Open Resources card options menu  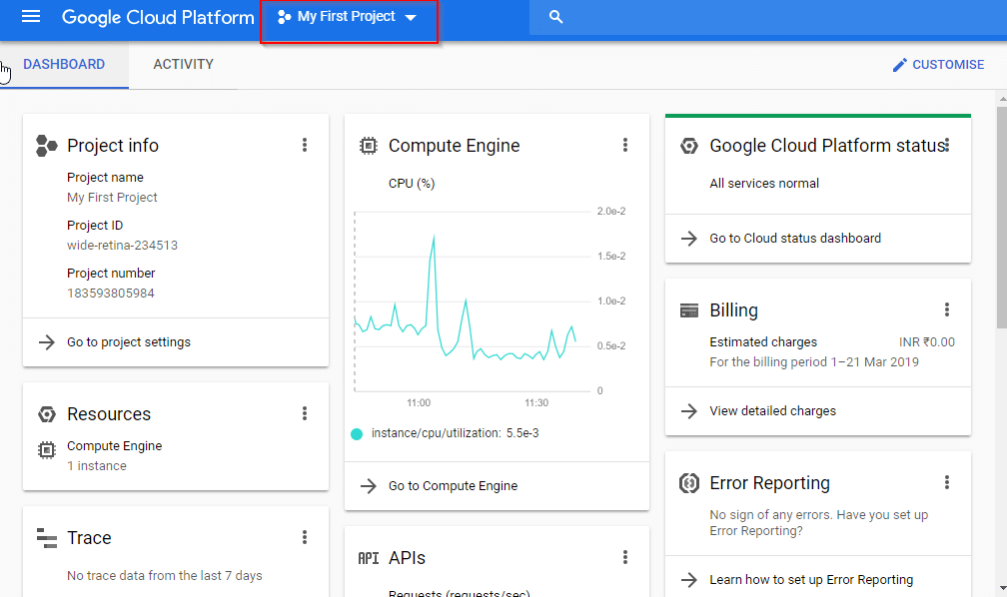(x=305, y=413)
